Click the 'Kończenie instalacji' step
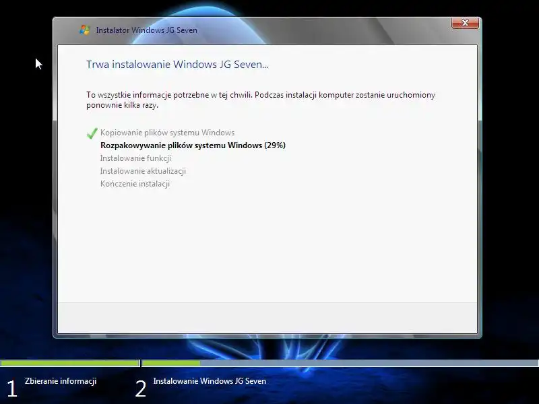Image resolution: width=539 pixels, height=404 pixels. pyautogui.click(x=135, y=184)
